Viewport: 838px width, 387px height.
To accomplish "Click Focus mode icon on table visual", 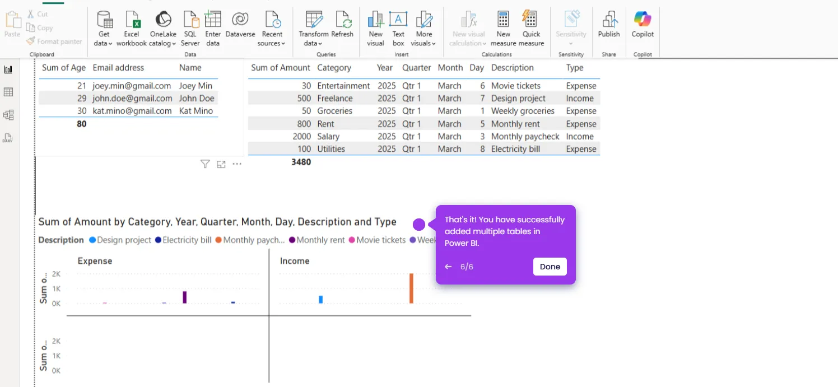I will tap(221, 164).
